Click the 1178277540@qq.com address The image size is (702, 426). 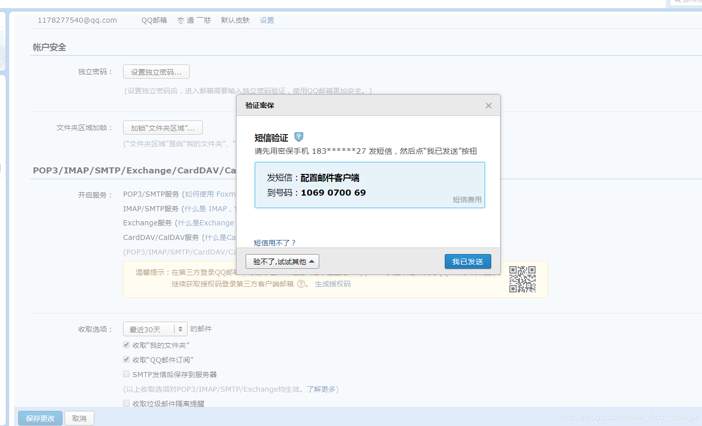[77, 20]
